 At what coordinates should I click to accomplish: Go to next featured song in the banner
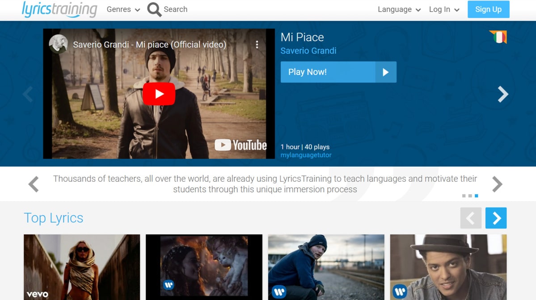coord(503,94)
